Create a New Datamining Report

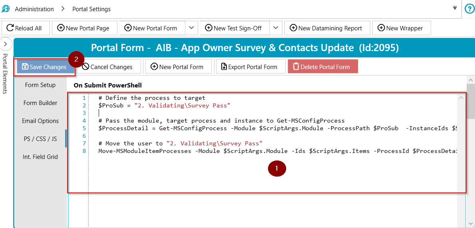coord(328,28)
